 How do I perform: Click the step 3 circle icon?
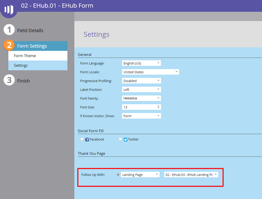[x=9, y=80]
